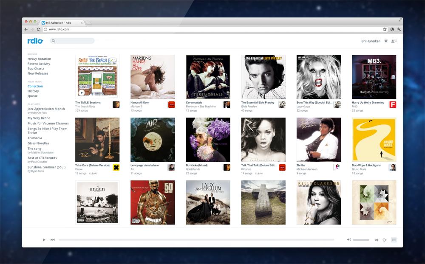425x264 pixels.
Task: Open the M83 album cover
Action: tap(374, 77)
